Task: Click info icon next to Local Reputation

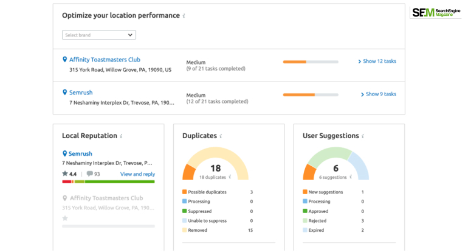Action: [x=121, y=136]
